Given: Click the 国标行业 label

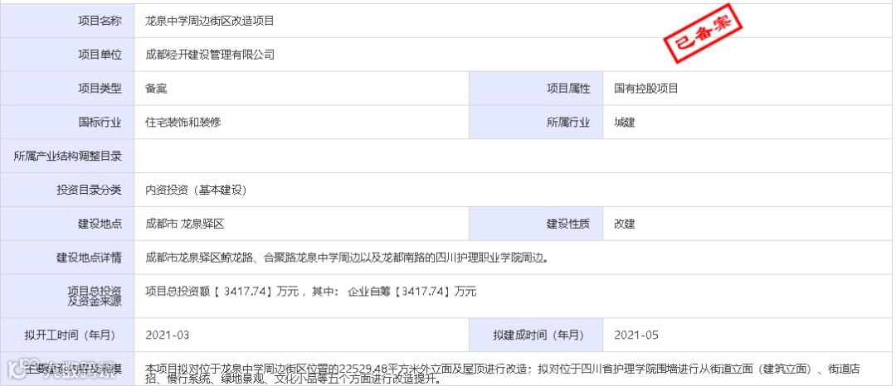Looking at the screenshot, I should click(100, 123).
